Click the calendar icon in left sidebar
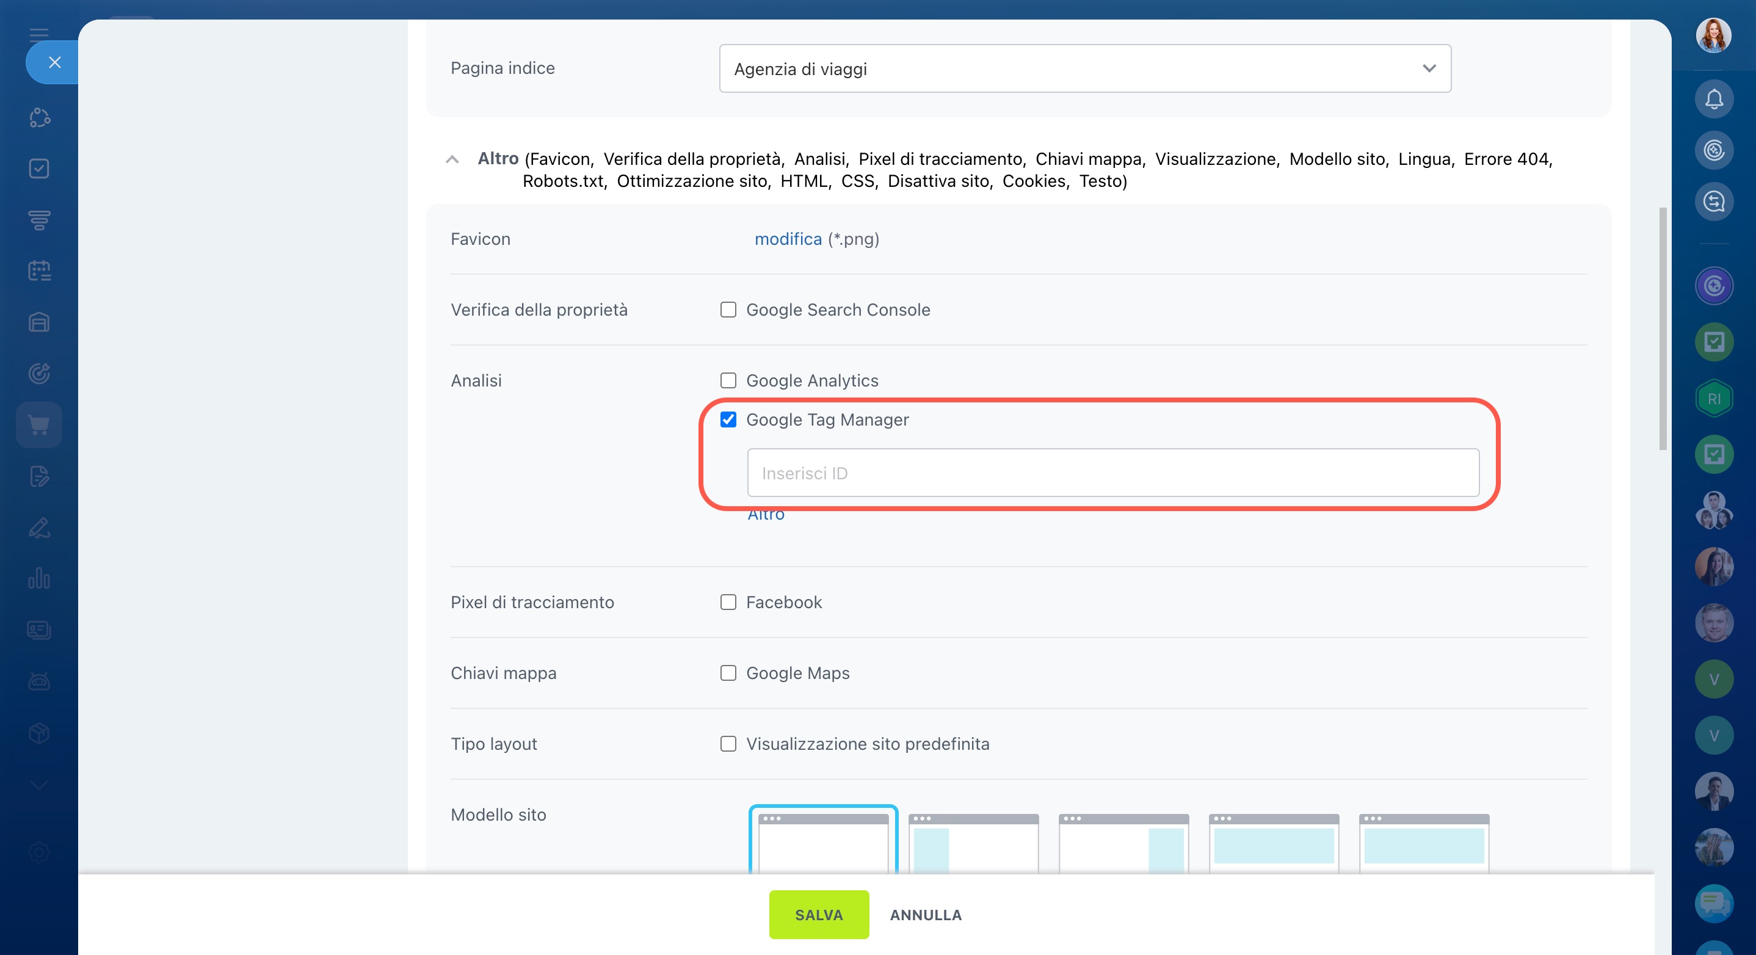This screenshot has height=955, width=1756. 39,271
